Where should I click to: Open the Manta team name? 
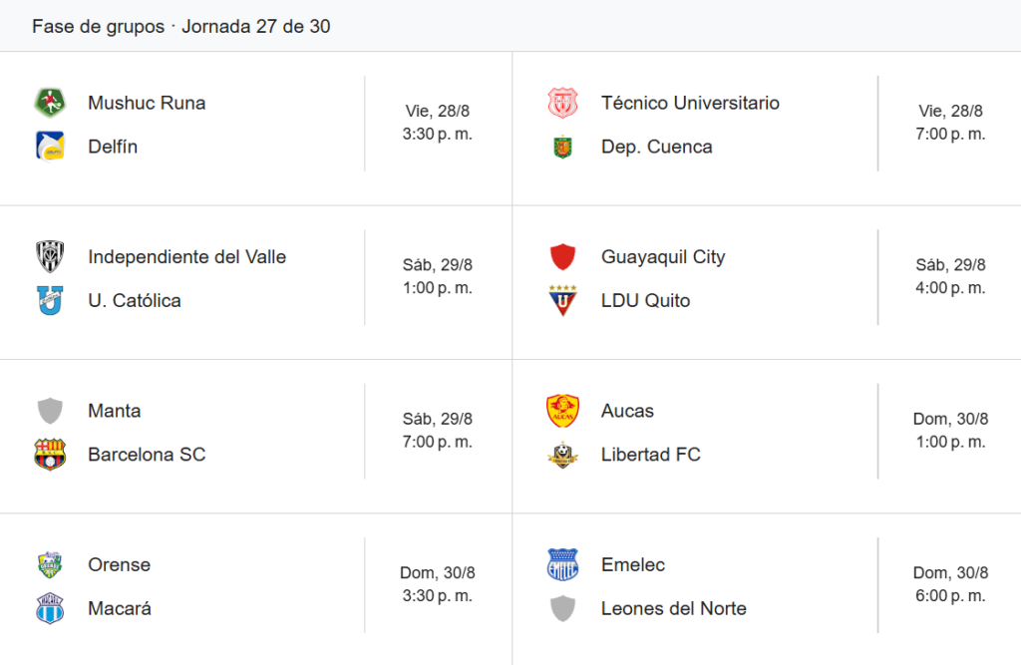point(114,411)
